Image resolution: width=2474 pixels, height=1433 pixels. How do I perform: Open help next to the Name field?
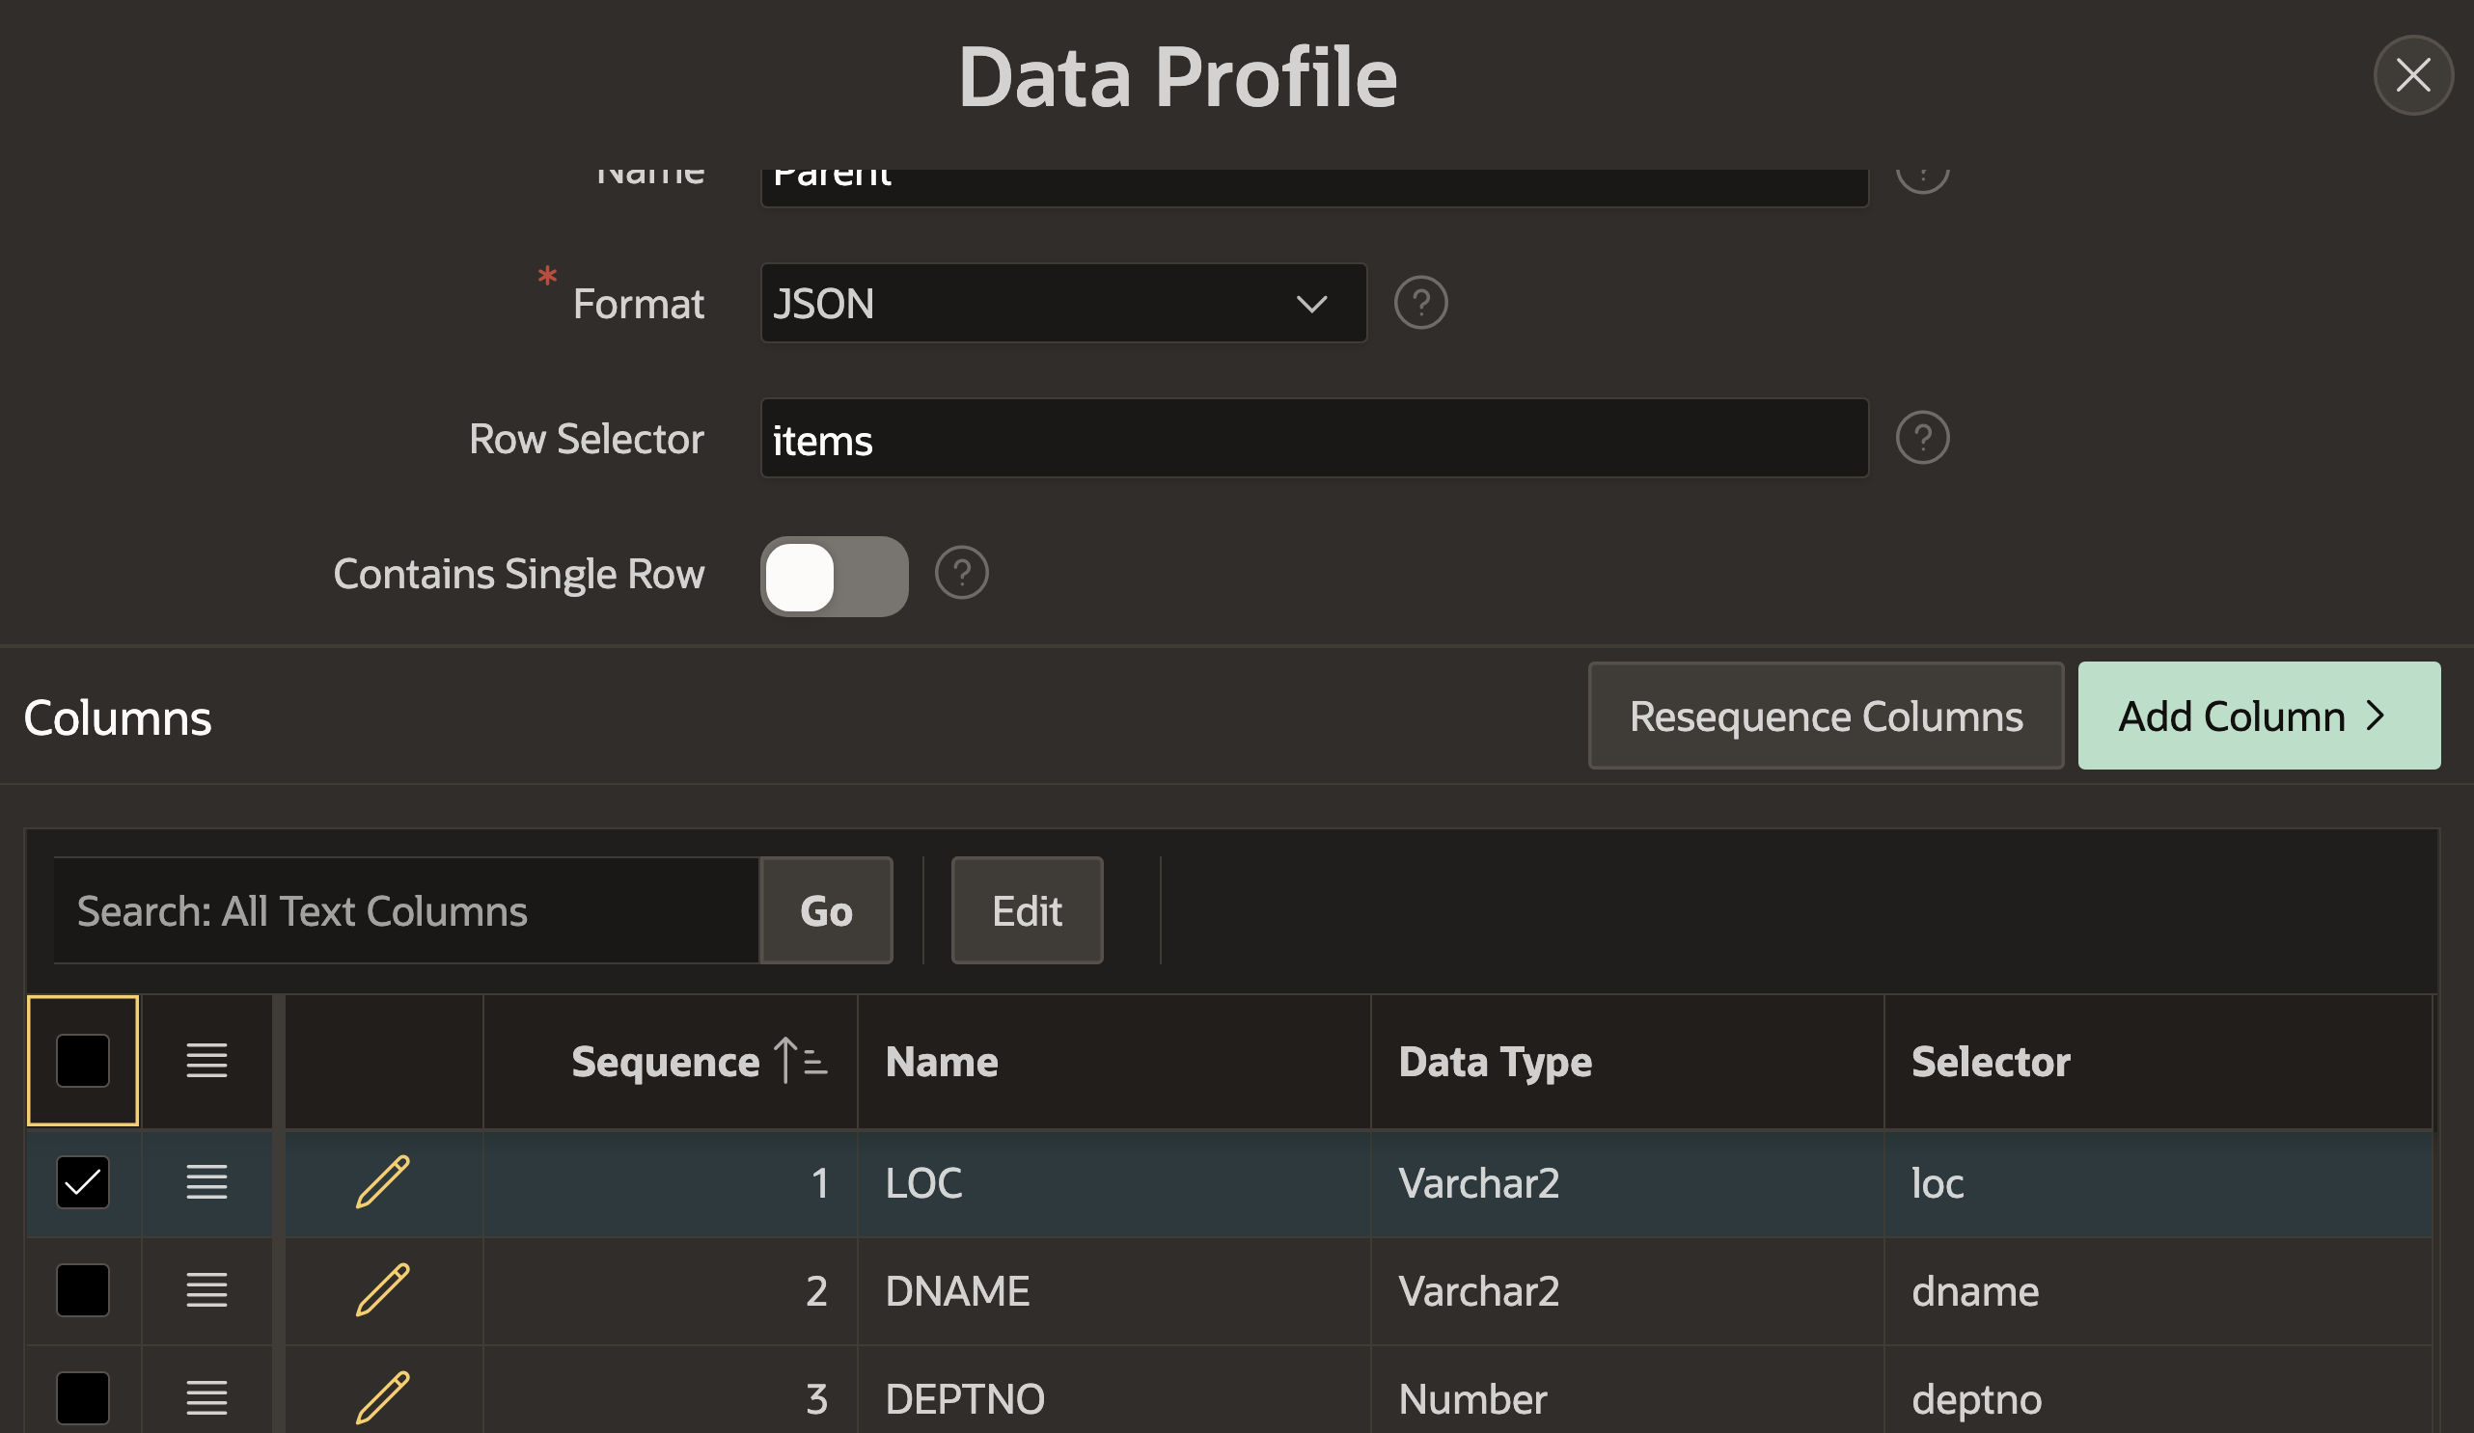click(x=1922, y=175)
